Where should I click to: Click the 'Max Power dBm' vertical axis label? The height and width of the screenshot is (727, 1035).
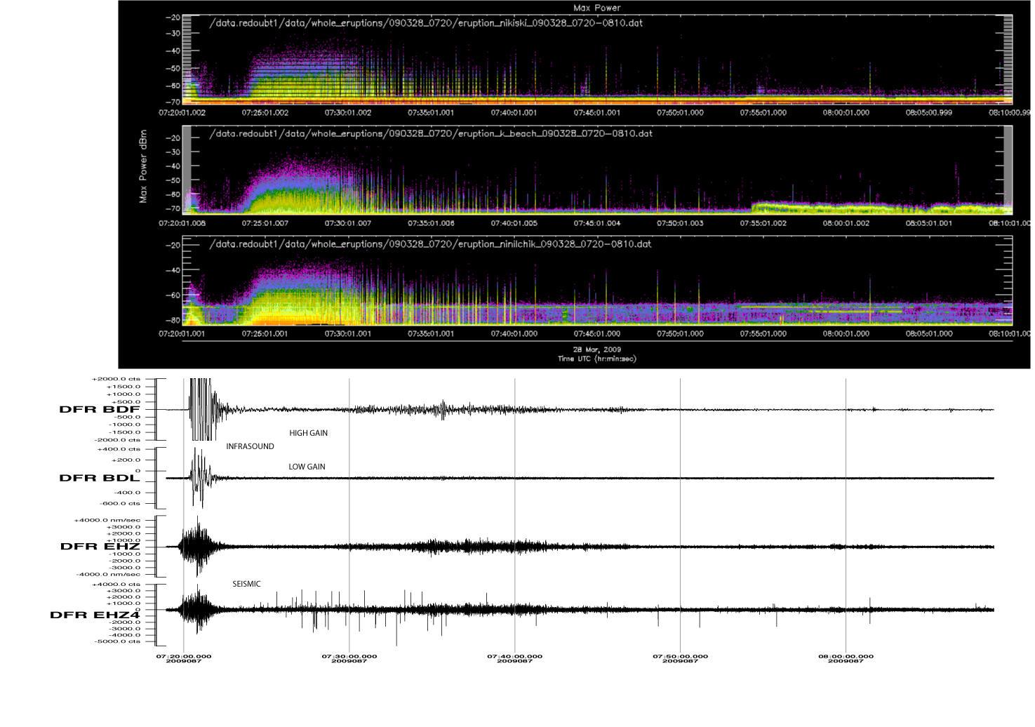click(x=143, y=166)
